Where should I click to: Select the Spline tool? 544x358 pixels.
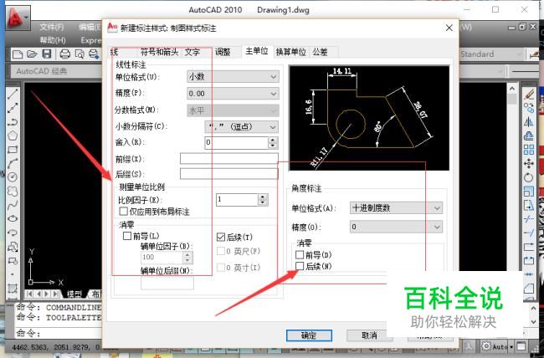13,205
